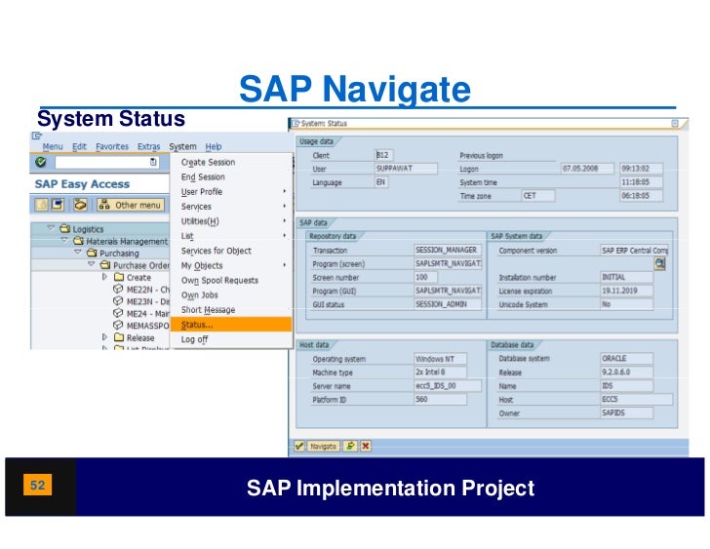Choose Short Message menu entry
The image size is (710, 549).
tap(231, 310)
